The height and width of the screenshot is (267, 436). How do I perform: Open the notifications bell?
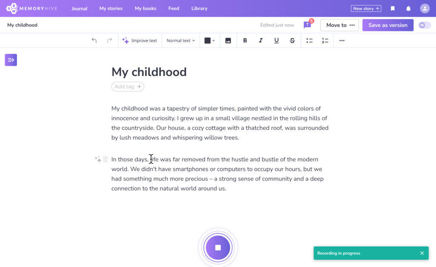[408, 9]
